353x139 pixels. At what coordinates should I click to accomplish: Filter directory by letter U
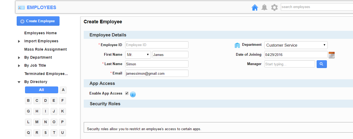pyautogui.click(x=62, y=133)
